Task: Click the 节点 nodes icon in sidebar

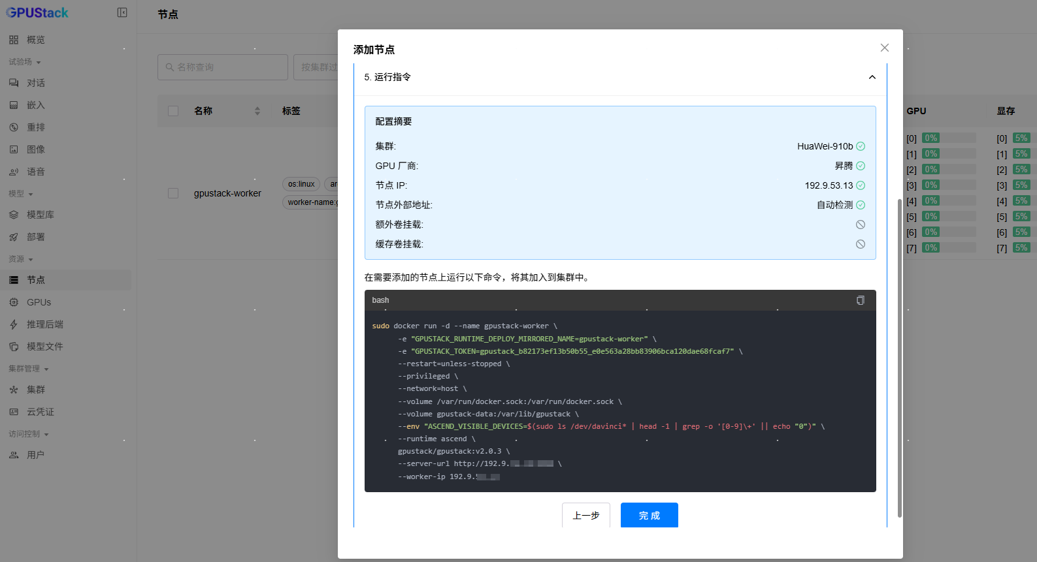Action: click(x=14, y=280)
